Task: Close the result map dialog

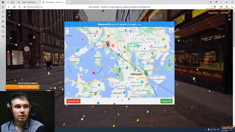Action: coord(172,24)
